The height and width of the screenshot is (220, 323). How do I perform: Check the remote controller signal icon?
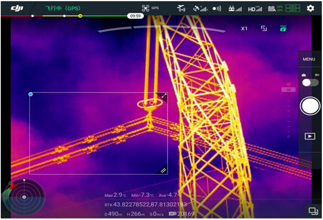pos(234,8)
